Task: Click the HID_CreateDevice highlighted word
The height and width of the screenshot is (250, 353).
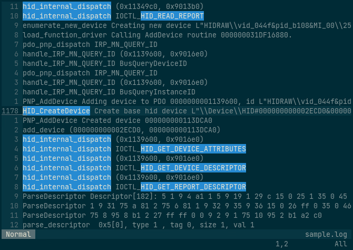Action: pyautogui.click(x=56, y=111)
